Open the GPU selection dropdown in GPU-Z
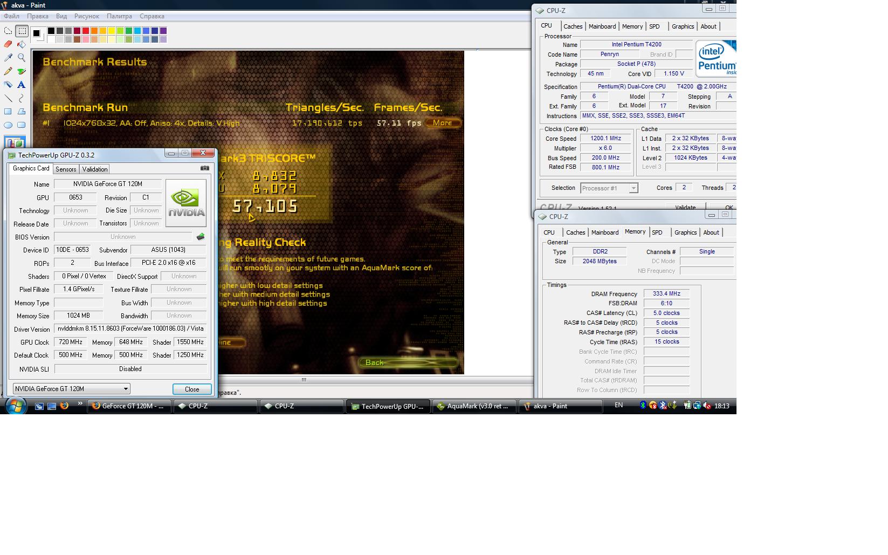 [72, 388]
